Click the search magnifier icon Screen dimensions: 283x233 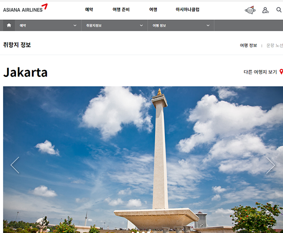[x=279, y=10]
